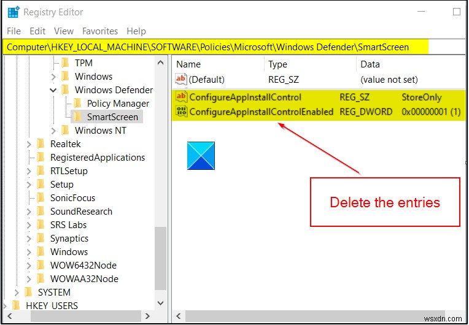
Task: Click the ConfigureAppInstallControlEnabled DWORD icon
Action: pyautogui.click(x=182, y=112)
